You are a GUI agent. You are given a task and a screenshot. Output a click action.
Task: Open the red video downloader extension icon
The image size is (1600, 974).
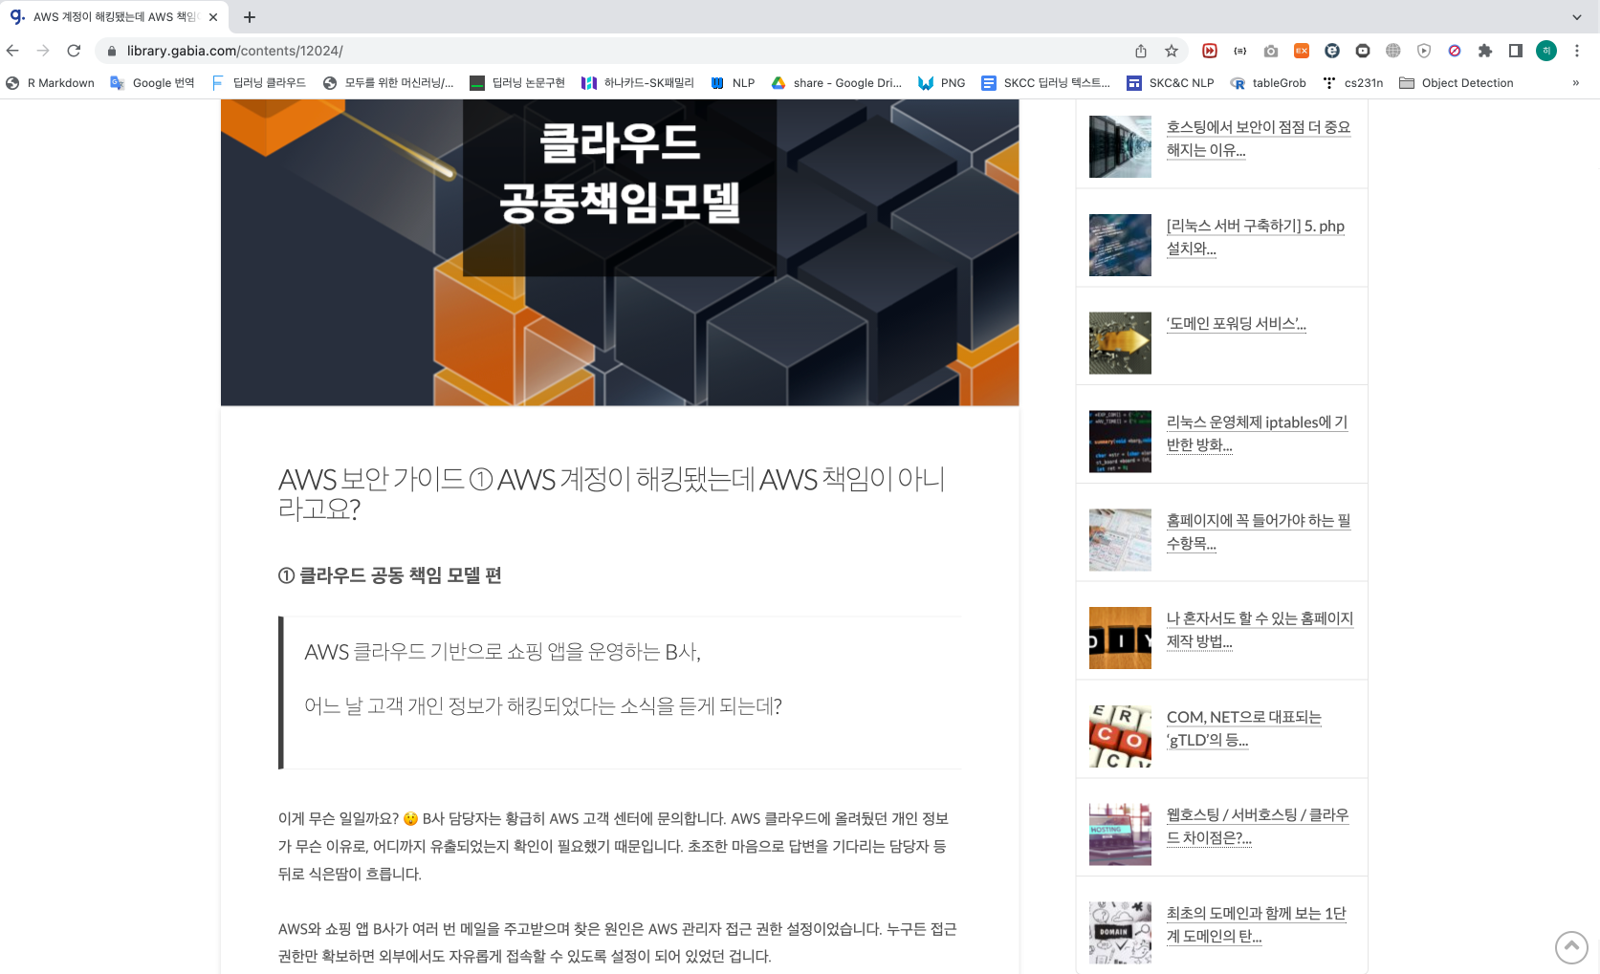tap(1210, 51)
